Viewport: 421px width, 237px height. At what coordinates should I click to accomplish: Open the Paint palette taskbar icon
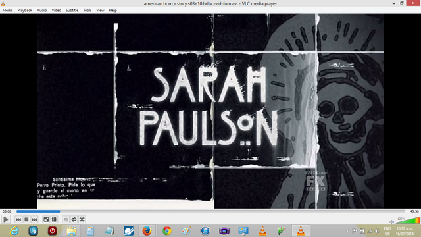(x=186, y=231)
